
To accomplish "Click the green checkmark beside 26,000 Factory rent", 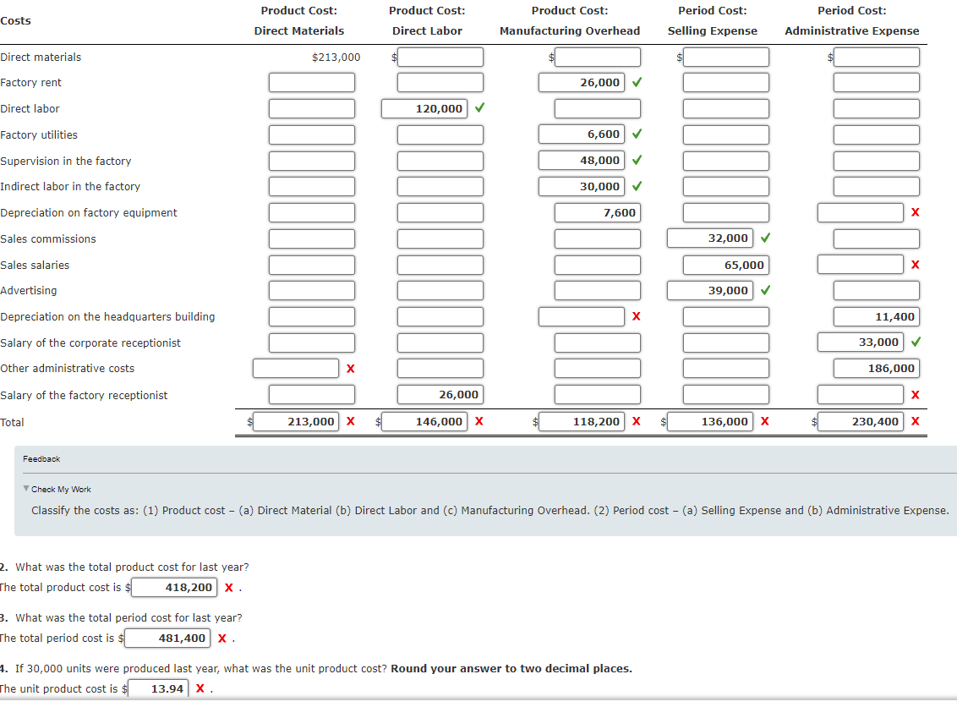I will pyautogui.click(x=637, y=82).
